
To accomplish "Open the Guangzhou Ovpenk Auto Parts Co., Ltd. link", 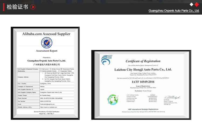I will point(174,11).
